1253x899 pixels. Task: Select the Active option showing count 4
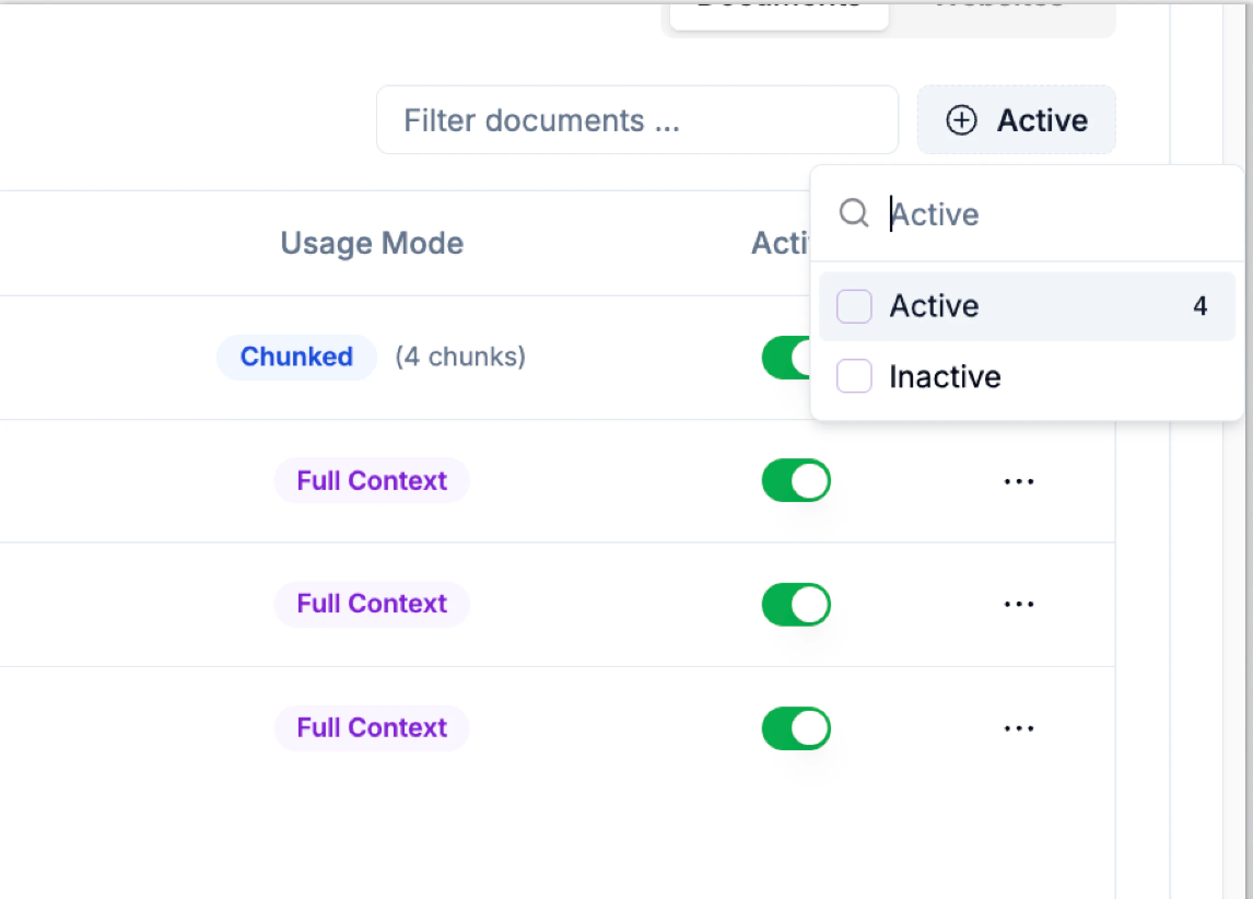point(934,306)
